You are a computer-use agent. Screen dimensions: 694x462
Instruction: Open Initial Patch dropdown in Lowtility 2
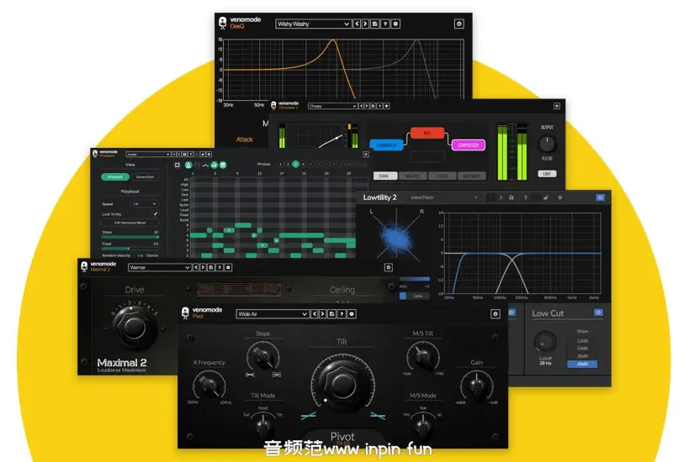[444, 197]
